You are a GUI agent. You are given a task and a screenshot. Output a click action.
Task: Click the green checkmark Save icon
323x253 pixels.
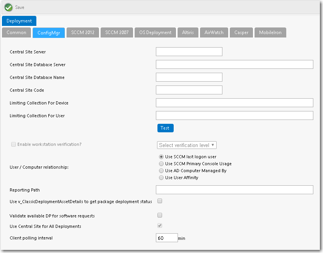[x=9, y=7]
